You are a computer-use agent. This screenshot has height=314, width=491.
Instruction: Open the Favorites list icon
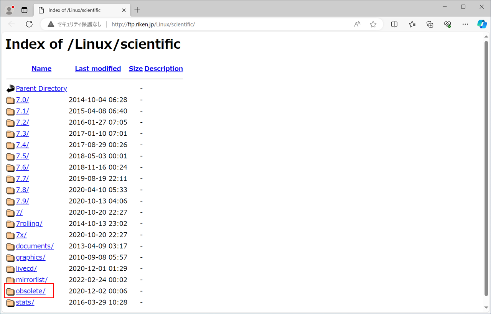[x=412, y=24]
